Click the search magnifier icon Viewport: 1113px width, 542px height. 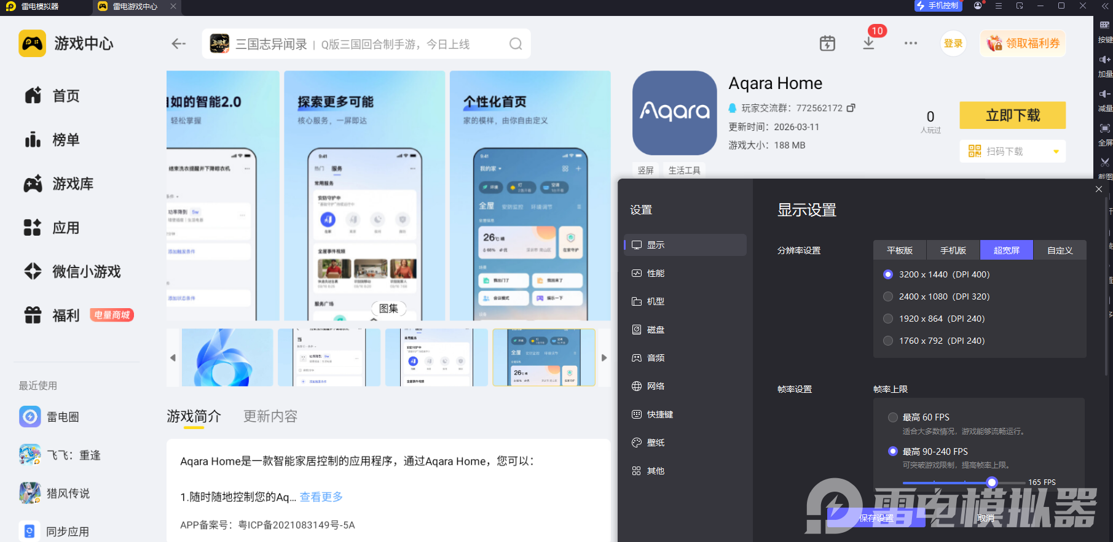click(x=516, y=44)
